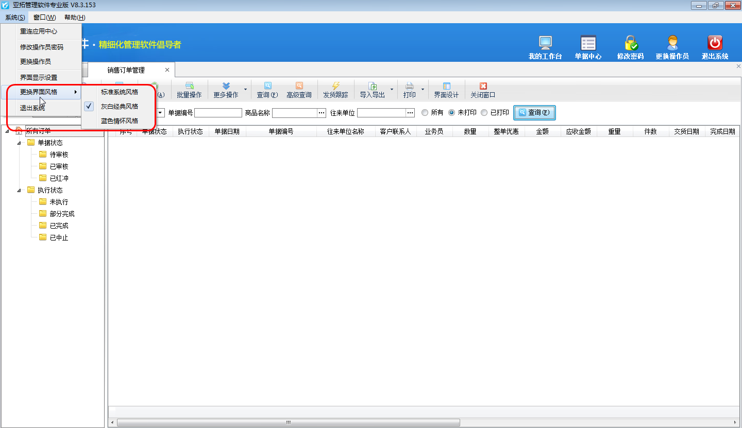Click the blue 查询 search button

(x=534, y=113)
